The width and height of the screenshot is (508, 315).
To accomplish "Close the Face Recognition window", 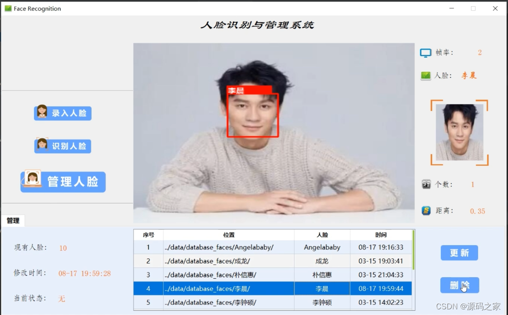I will [495, 9].
